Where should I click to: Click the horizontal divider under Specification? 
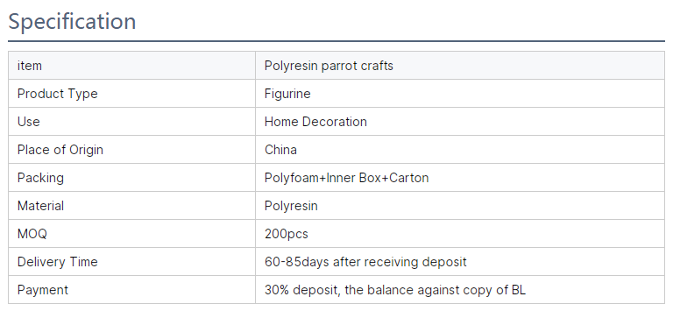[336, 41]
